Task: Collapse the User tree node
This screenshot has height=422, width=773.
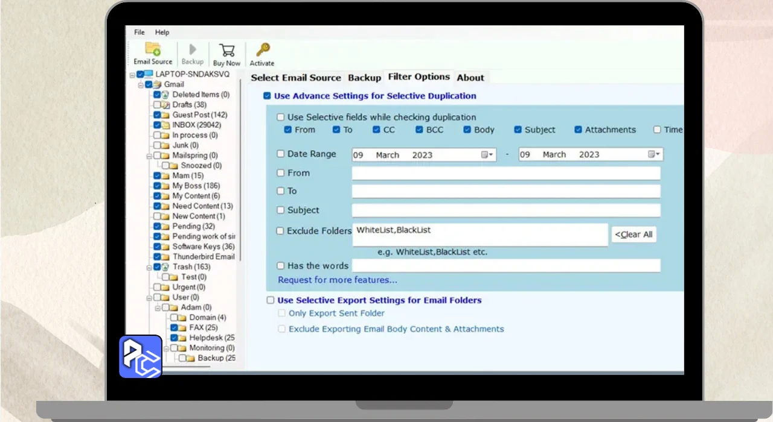Action: tap(149, 297)
